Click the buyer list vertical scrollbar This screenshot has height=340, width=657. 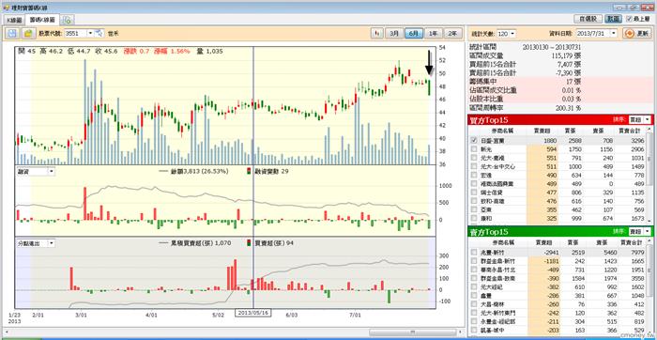[x=649, y=176]
